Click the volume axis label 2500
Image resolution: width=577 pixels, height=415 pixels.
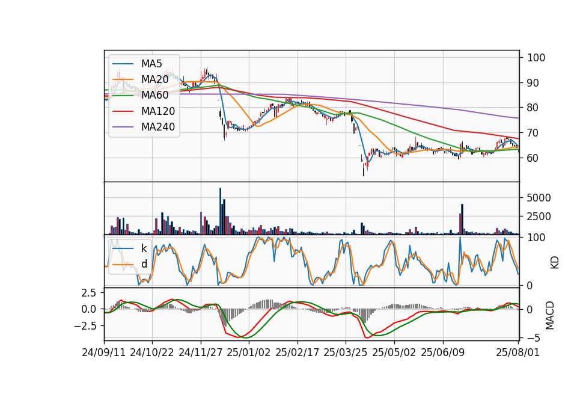(x=539, y=217)
